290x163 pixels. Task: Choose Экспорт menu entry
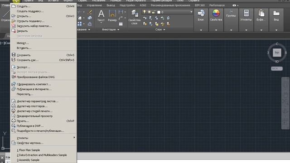pos(43,67)
